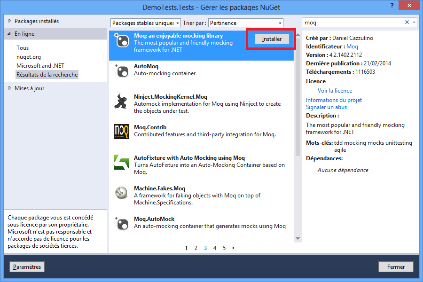Open the Paramètres settings button
The height and width of the screenshot is (282, 423).
pos(27,266)
